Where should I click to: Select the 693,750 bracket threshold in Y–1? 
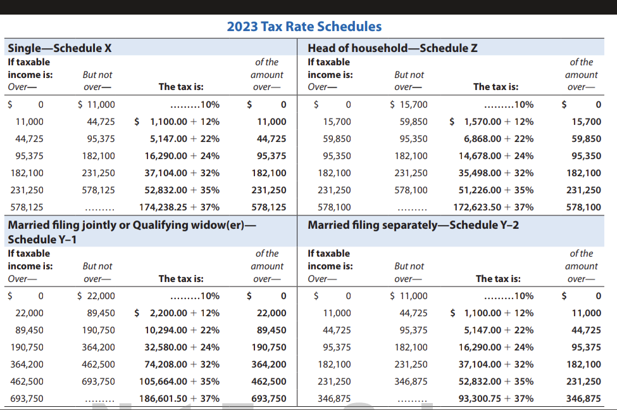pyautogui.click(x=27, y=399)
